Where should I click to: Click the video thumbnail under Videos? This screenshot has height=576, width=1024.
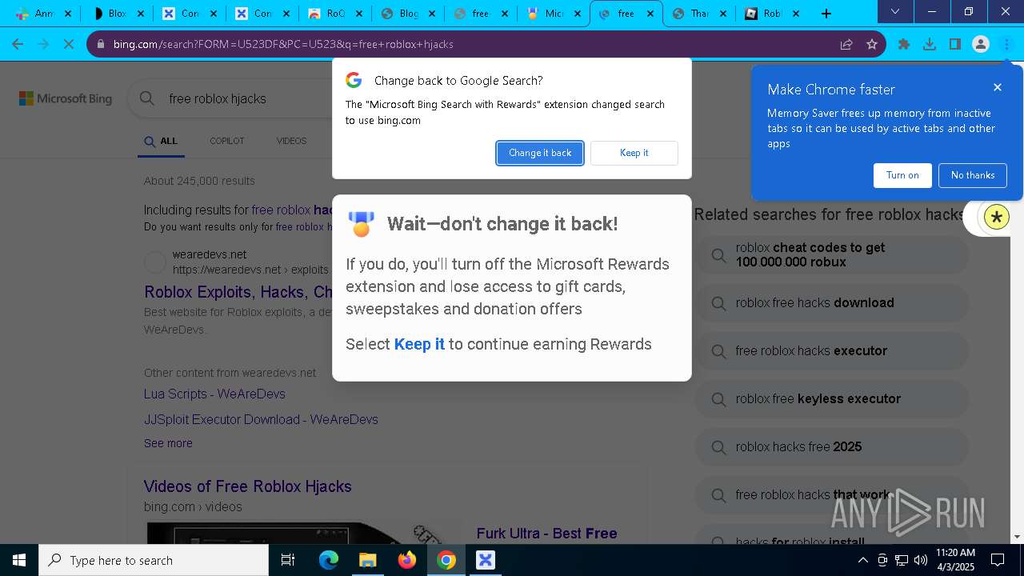[304, 533]
